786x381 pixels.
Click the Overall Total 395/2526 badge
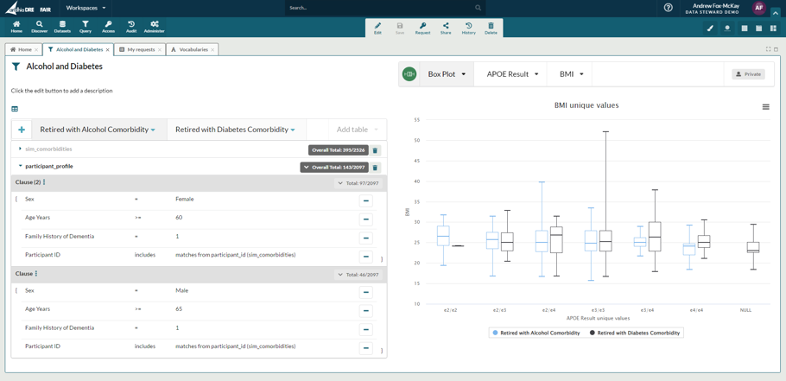[339, 149]
